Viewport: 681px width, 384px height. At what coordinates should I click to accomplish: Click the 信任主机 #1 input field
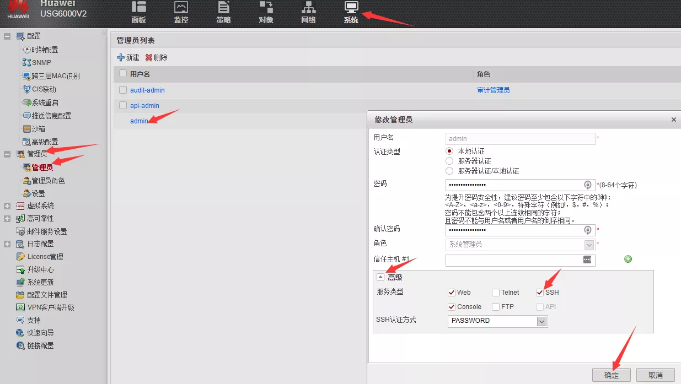point(513,260)
